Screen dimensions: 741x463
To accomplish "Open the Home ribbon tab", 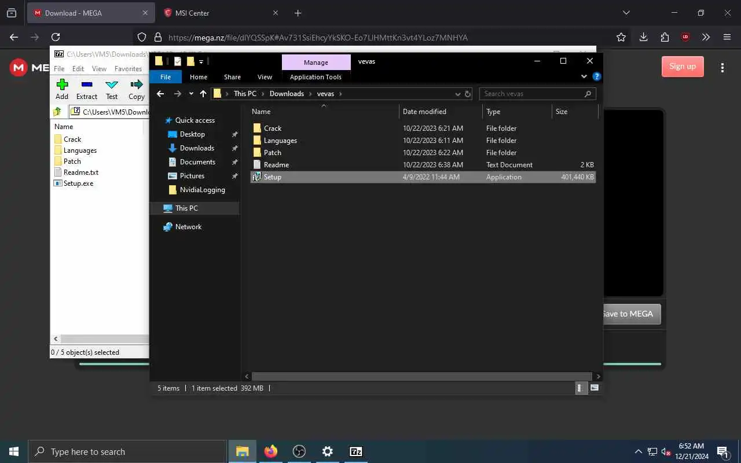I will coord(199,77).
